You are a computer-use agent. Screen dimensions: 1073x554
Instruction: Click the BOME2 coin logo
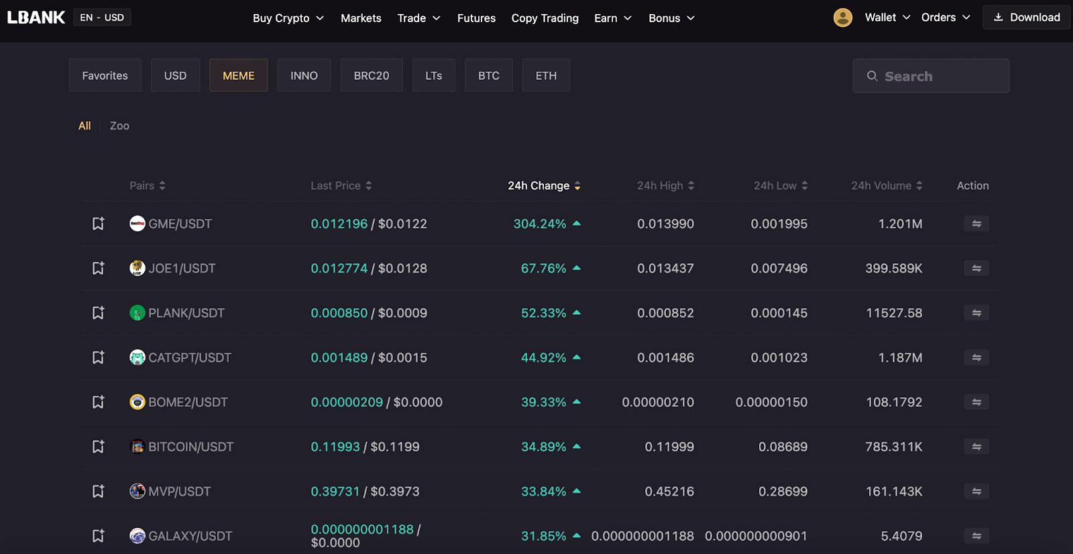click(137, 402)
